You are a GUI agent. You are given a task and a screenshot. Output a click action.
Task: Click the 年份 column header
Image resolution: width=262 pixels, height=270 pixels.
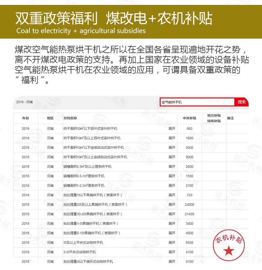(x=26, y=118)
